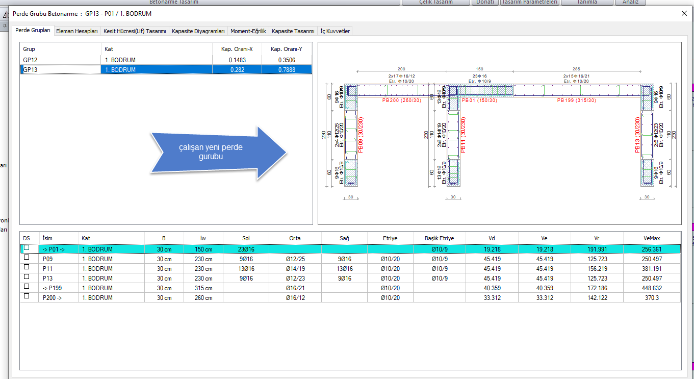Select the P11 name cell
Viewport: 694px width, 379px height.
point(58,268)
